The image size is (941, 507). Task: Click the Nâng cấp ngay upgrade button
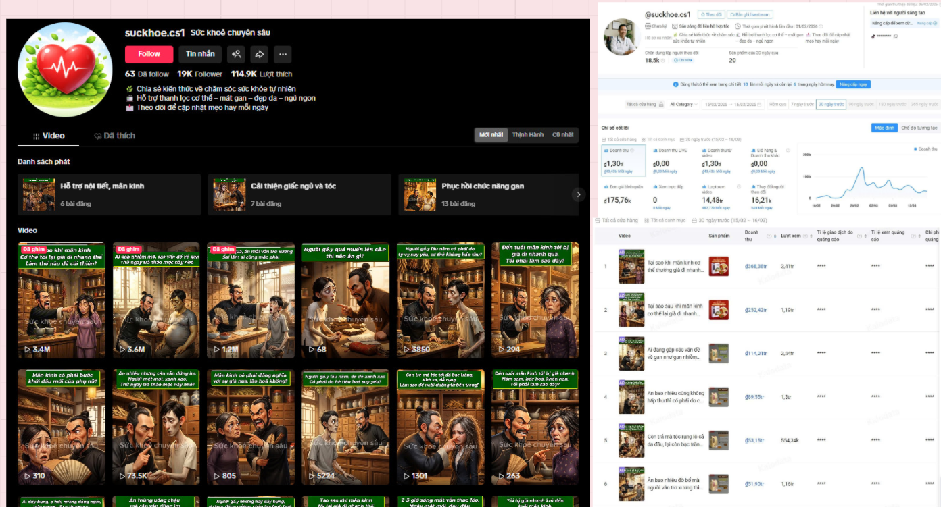pyautogui.click(x=853, y=84)
